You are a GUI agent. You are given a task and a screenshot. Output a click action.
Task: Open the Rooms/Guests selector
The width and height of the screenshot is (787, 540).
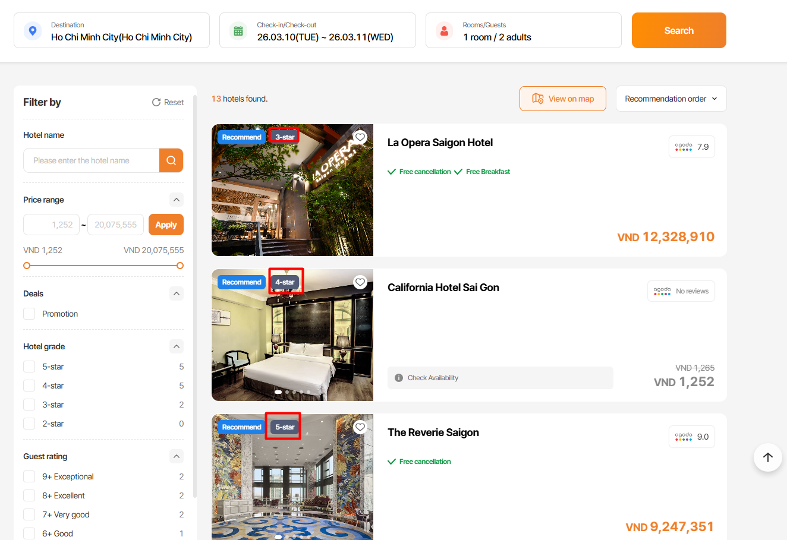[524, 30]
